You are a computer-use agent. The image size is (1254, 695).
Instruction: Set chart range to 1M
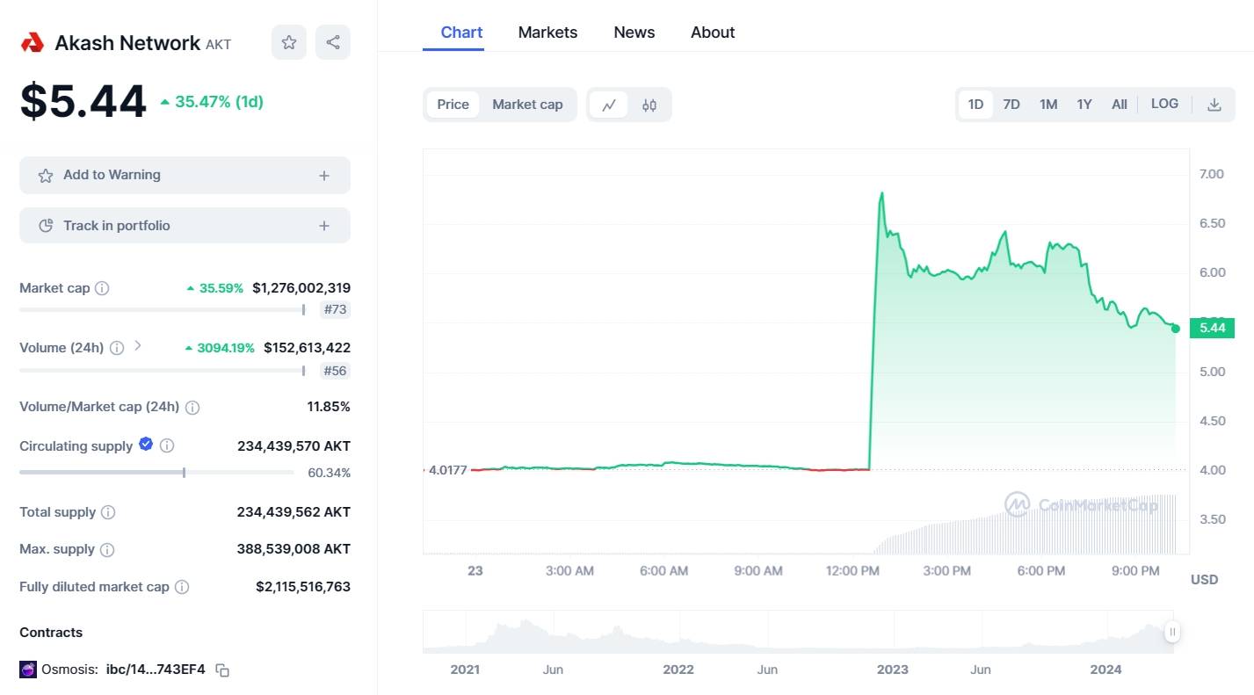1048,105
